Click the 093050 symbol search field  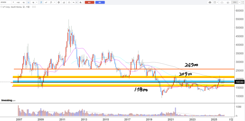tap(6, 2)
